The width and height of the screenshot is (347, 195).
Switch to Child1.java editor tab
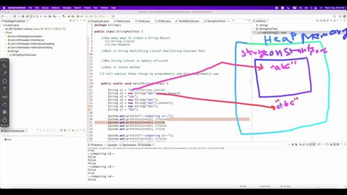pos(163,21)
